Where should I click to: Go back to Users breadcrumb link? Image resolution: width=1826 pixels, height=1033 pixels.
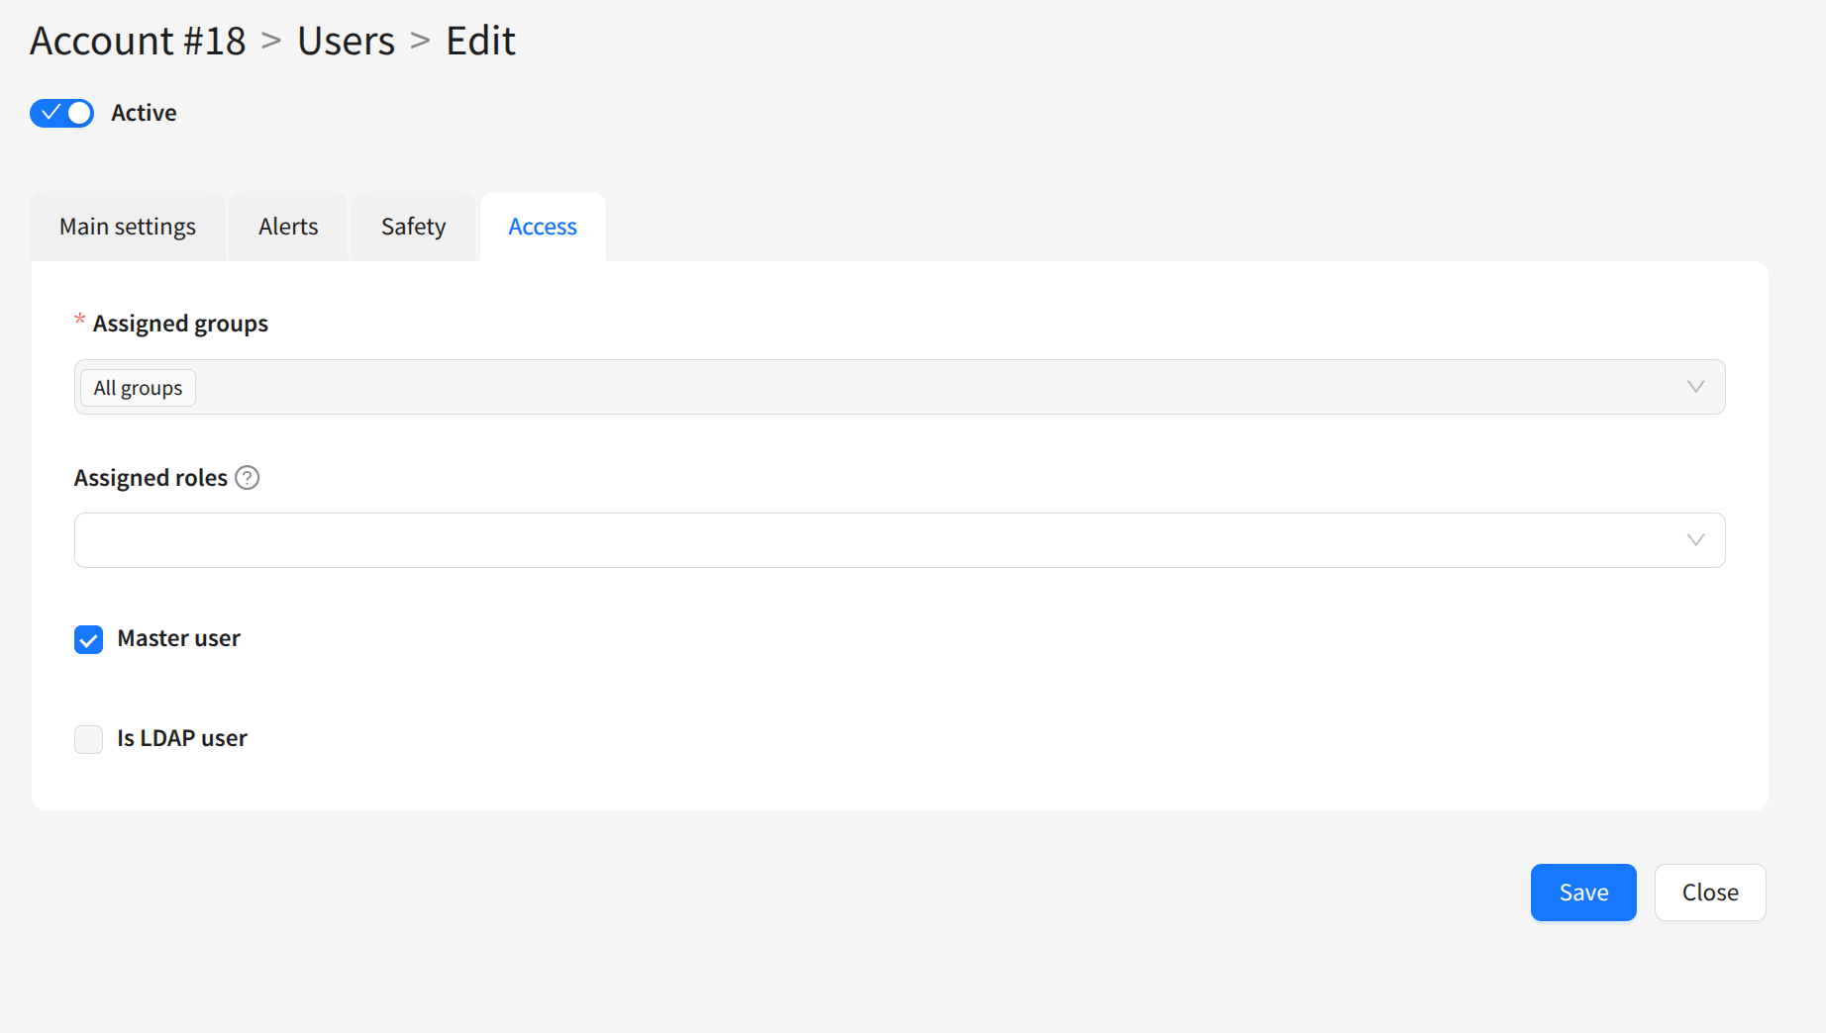[x=346, y=42]
